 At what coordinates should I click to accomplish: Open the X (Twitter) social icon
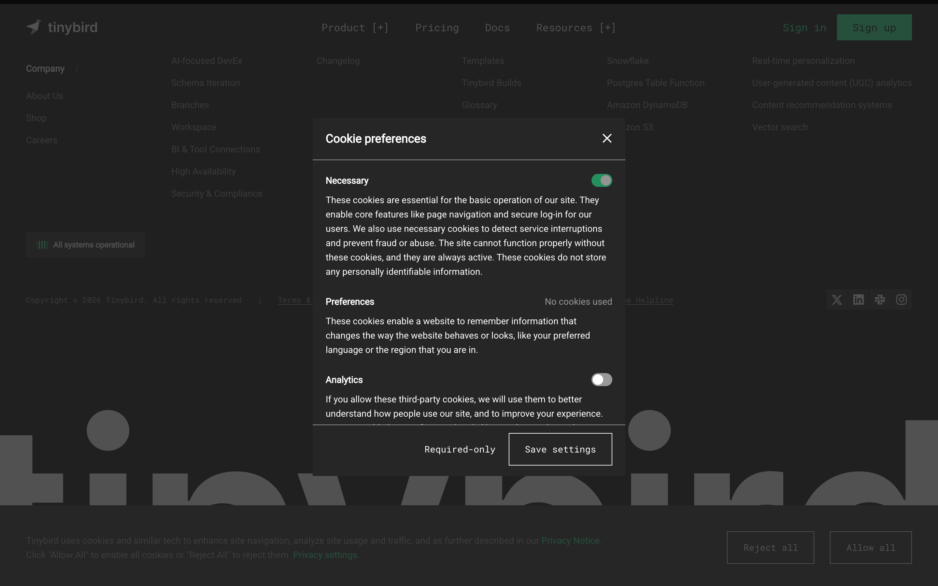[x=837, y=300]
